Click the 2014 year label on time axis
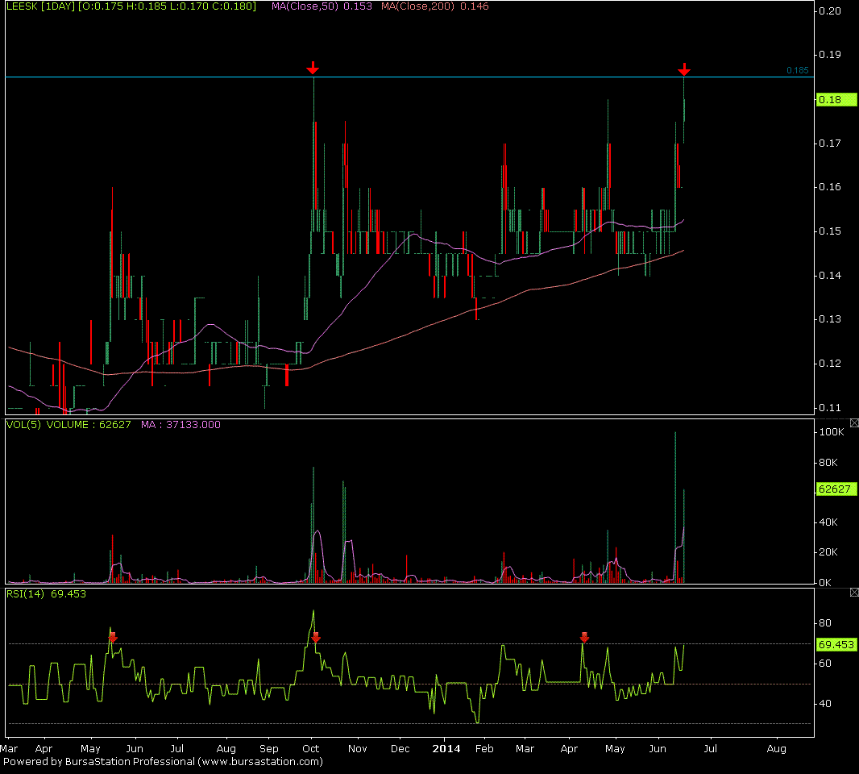The image size is (859, 774). [446, 749]
